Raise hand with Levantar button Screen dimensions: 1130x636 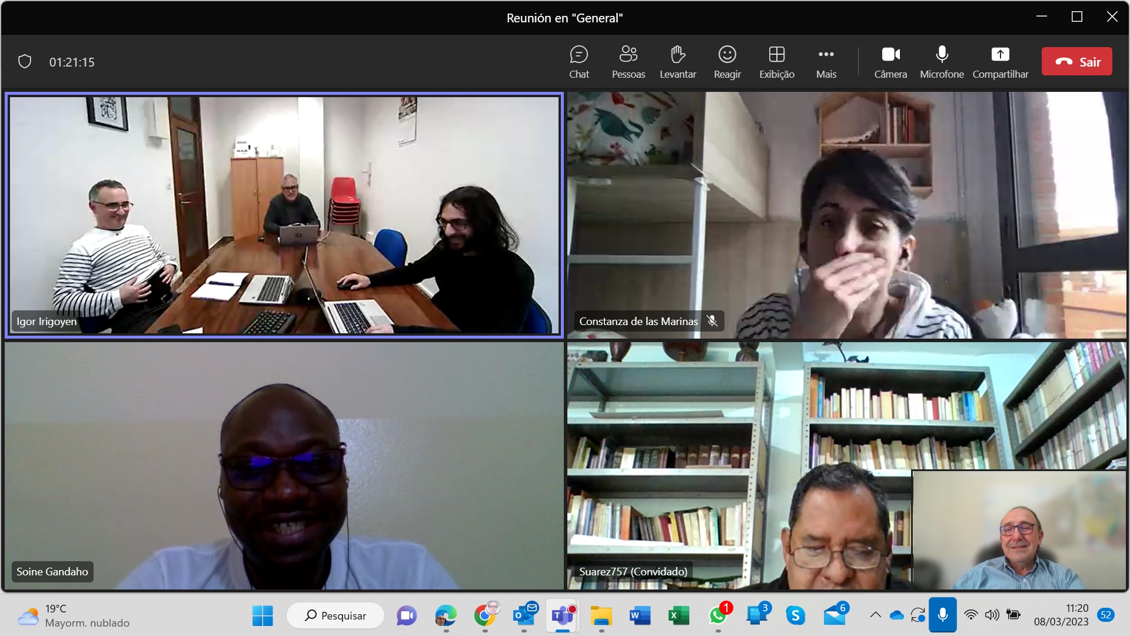(x=677, y=62)
